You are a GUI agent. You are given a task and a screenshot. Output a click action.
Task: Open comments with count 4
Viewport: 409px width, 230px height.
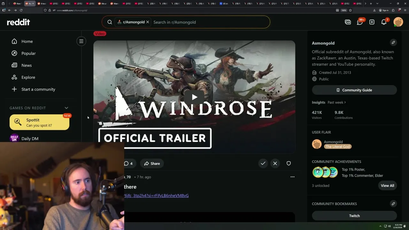pos(128,164)
